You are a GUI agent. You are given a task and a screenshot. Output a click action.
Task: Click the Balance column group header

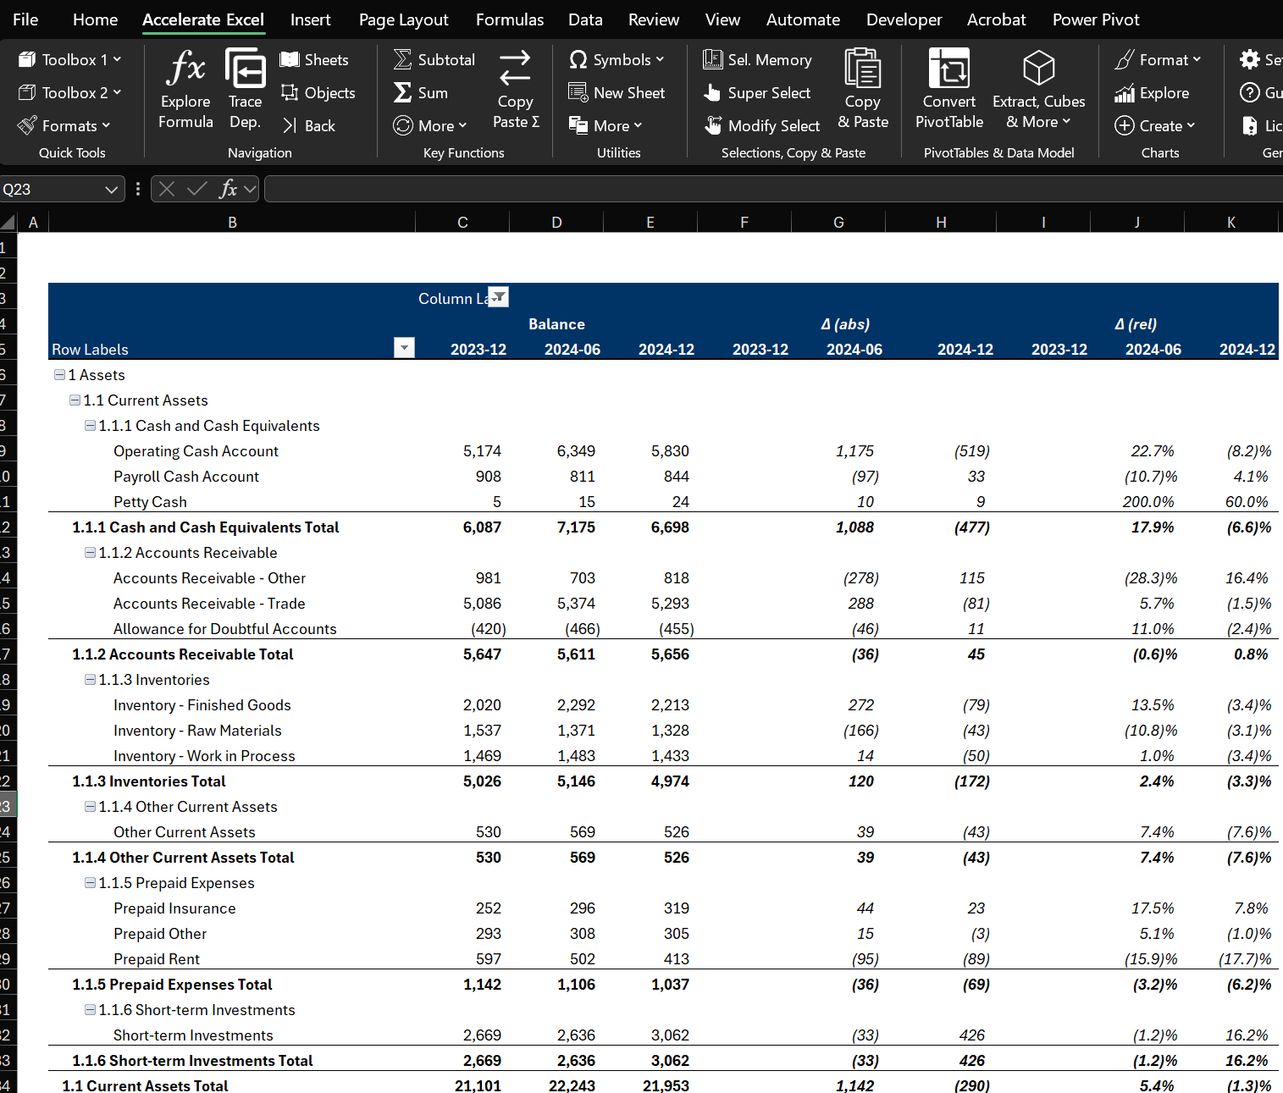[x=556, y=323]
